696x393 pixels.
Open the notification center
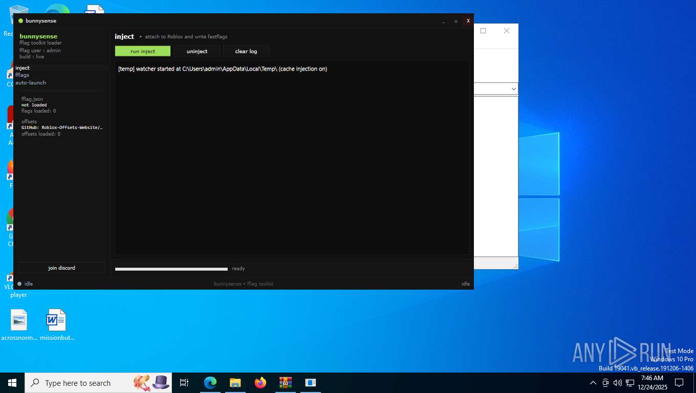pyautogui.click(x=679, y=383)
